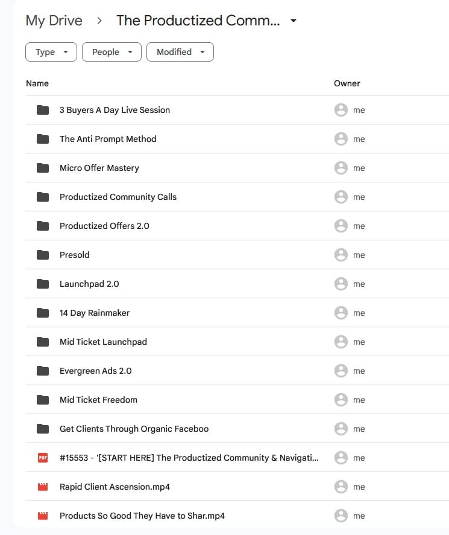
Task: Click the video icon for Rapid Client Ascension.mp4
Action: (42, 487)
